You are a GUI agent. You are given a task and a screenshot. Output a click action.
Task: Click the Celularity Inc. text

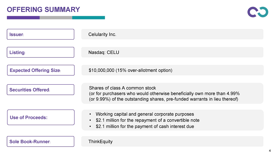pyautogui.click(x=102, y=34)
